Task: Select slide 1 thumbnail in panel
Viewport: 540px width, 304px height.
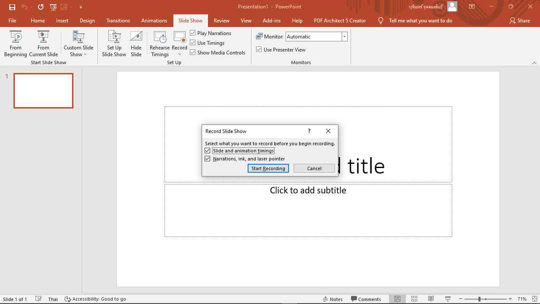Action: [43, 91]
